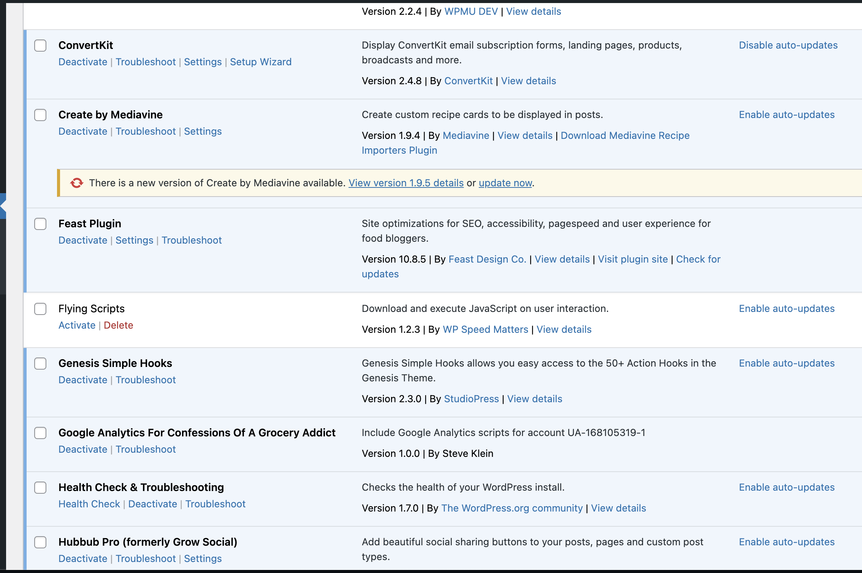The width and height of the screenshot is (862, 573).
Task: Click the sidebar collapse arrow at left edge
Action: [3, 206]
